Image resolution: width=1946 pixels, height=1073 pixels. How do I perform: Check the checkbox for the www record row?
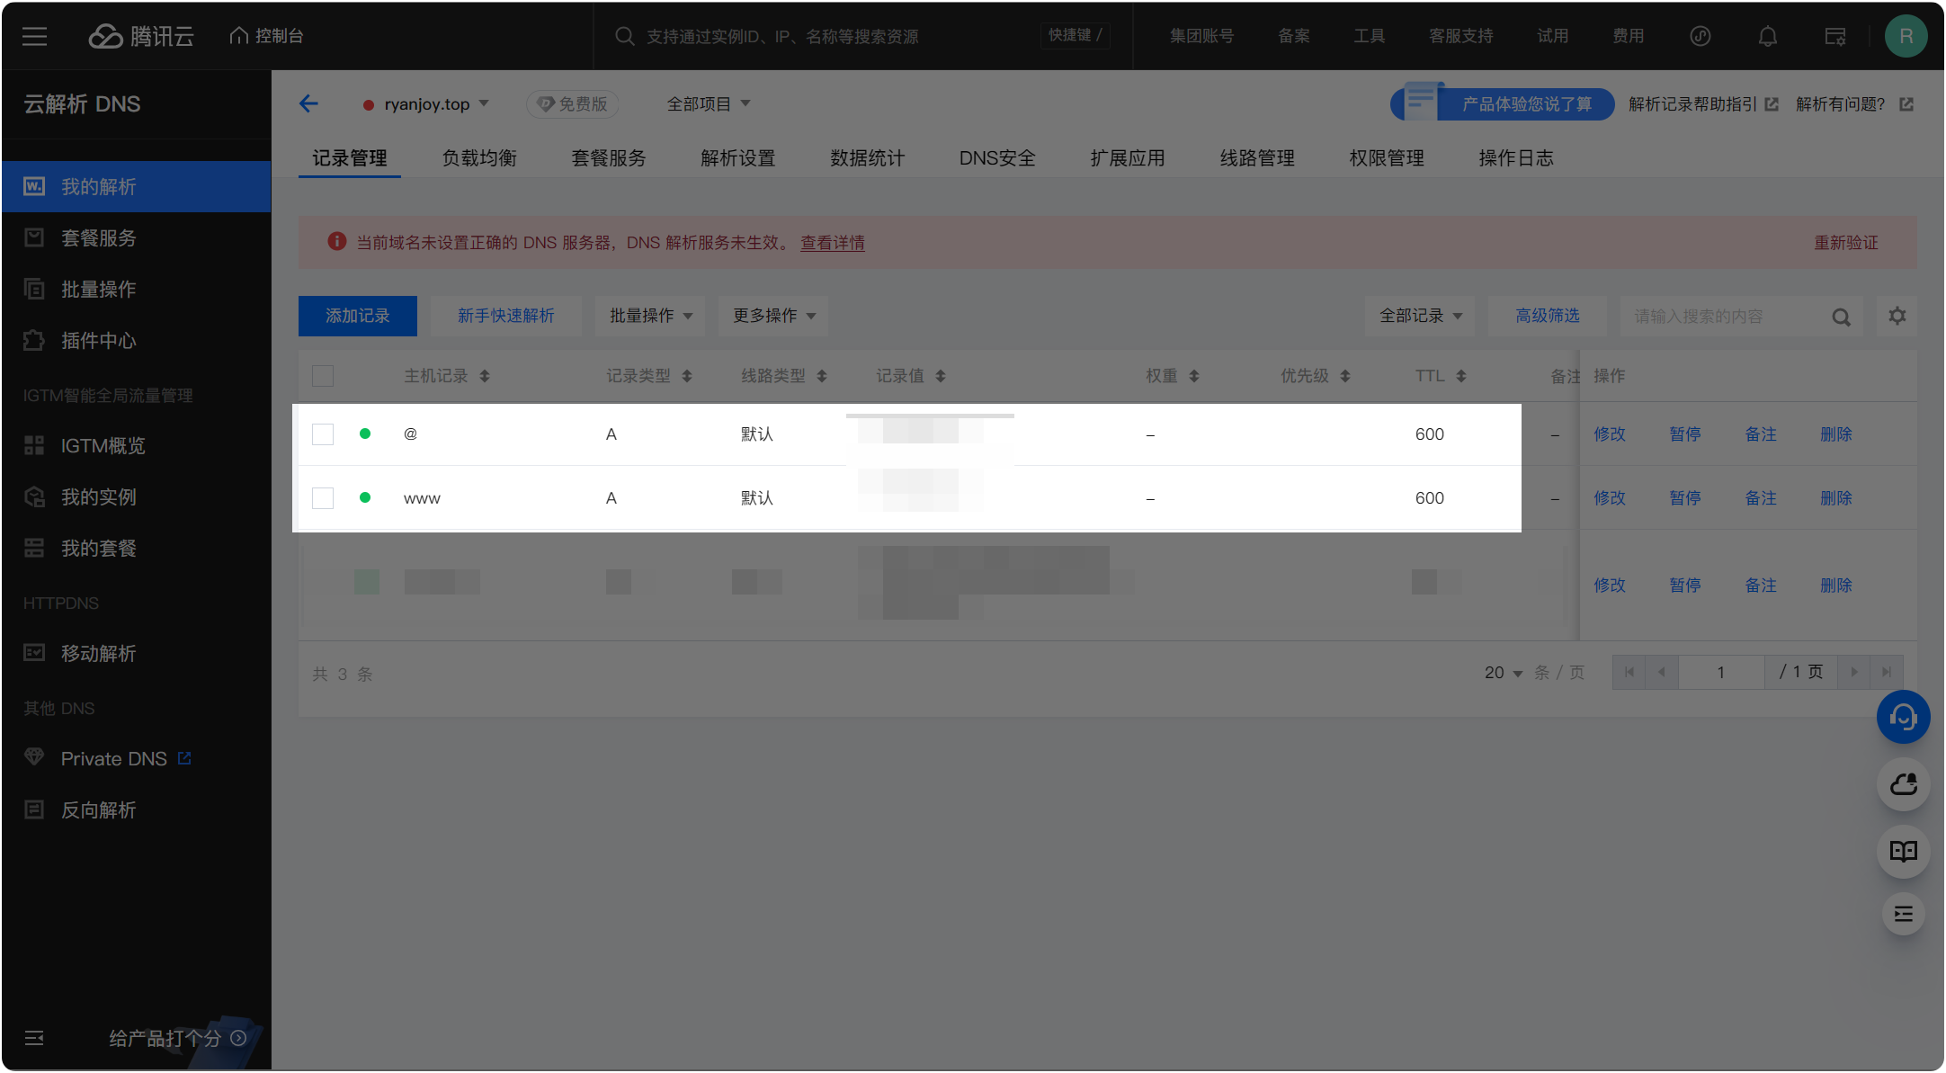pyautogui.click(x=323, y=497)
